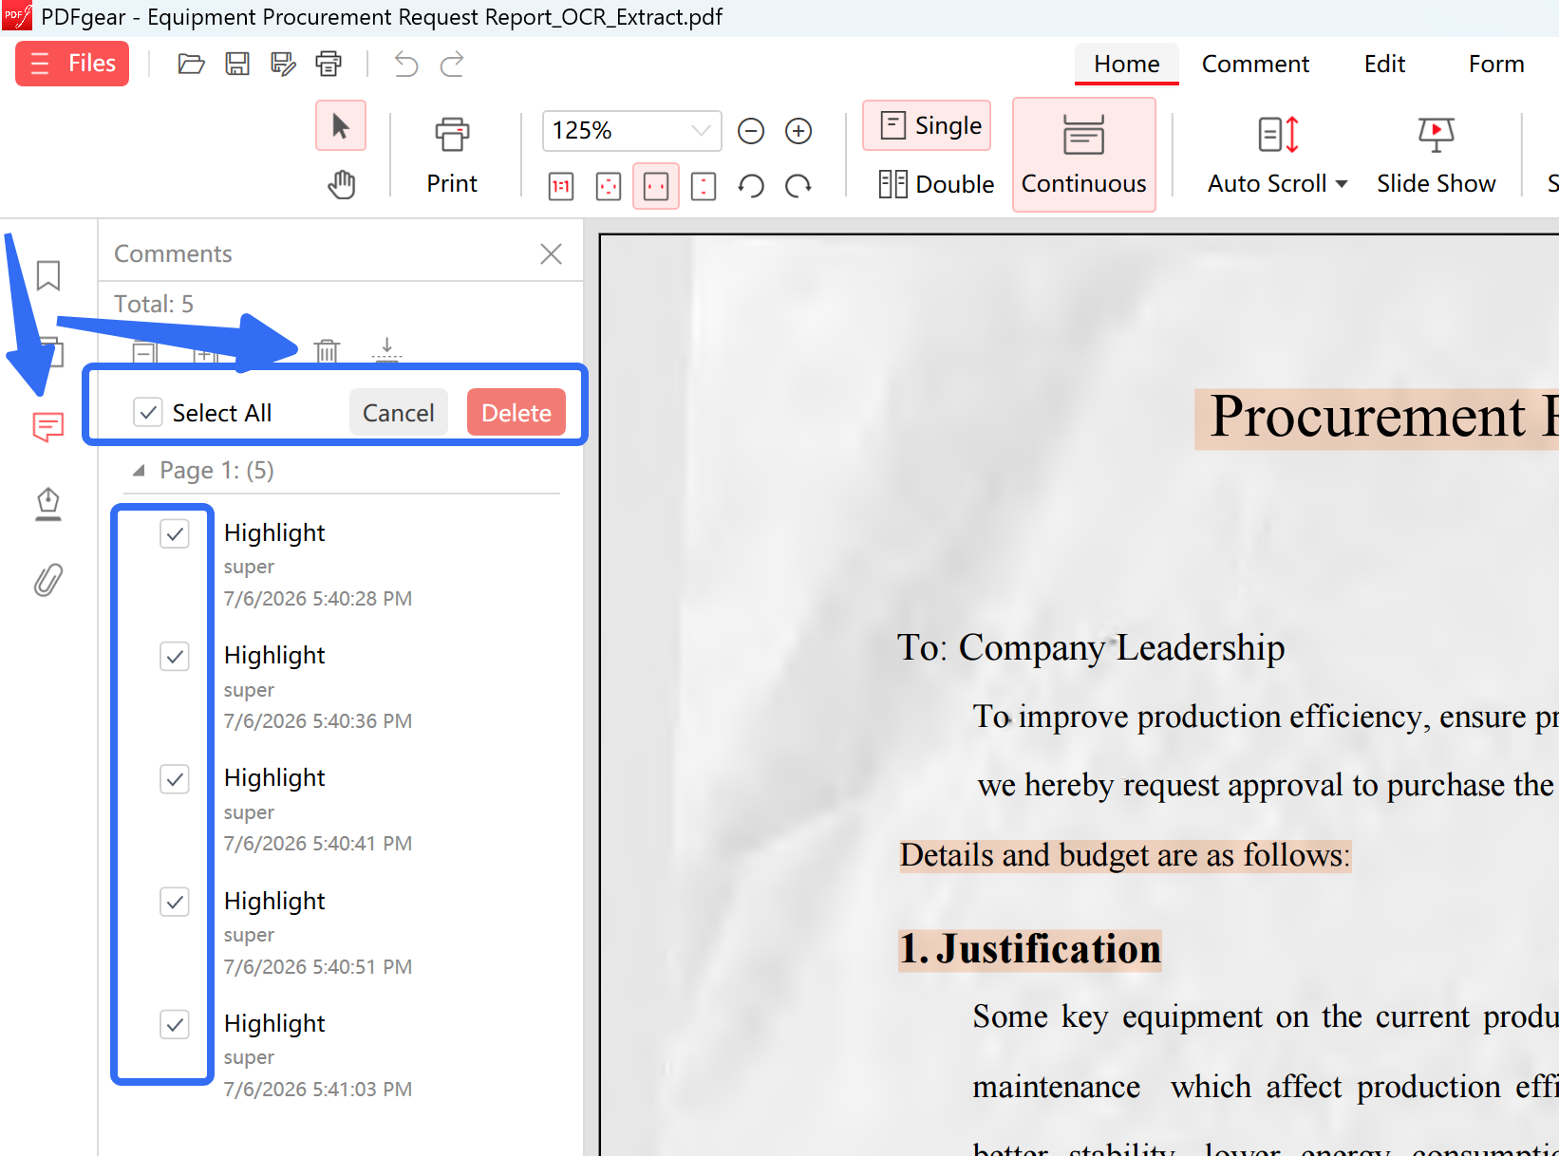Click the zoom out minus icon
This screenshot has height=1156, width=1559.
coord(751,130)
